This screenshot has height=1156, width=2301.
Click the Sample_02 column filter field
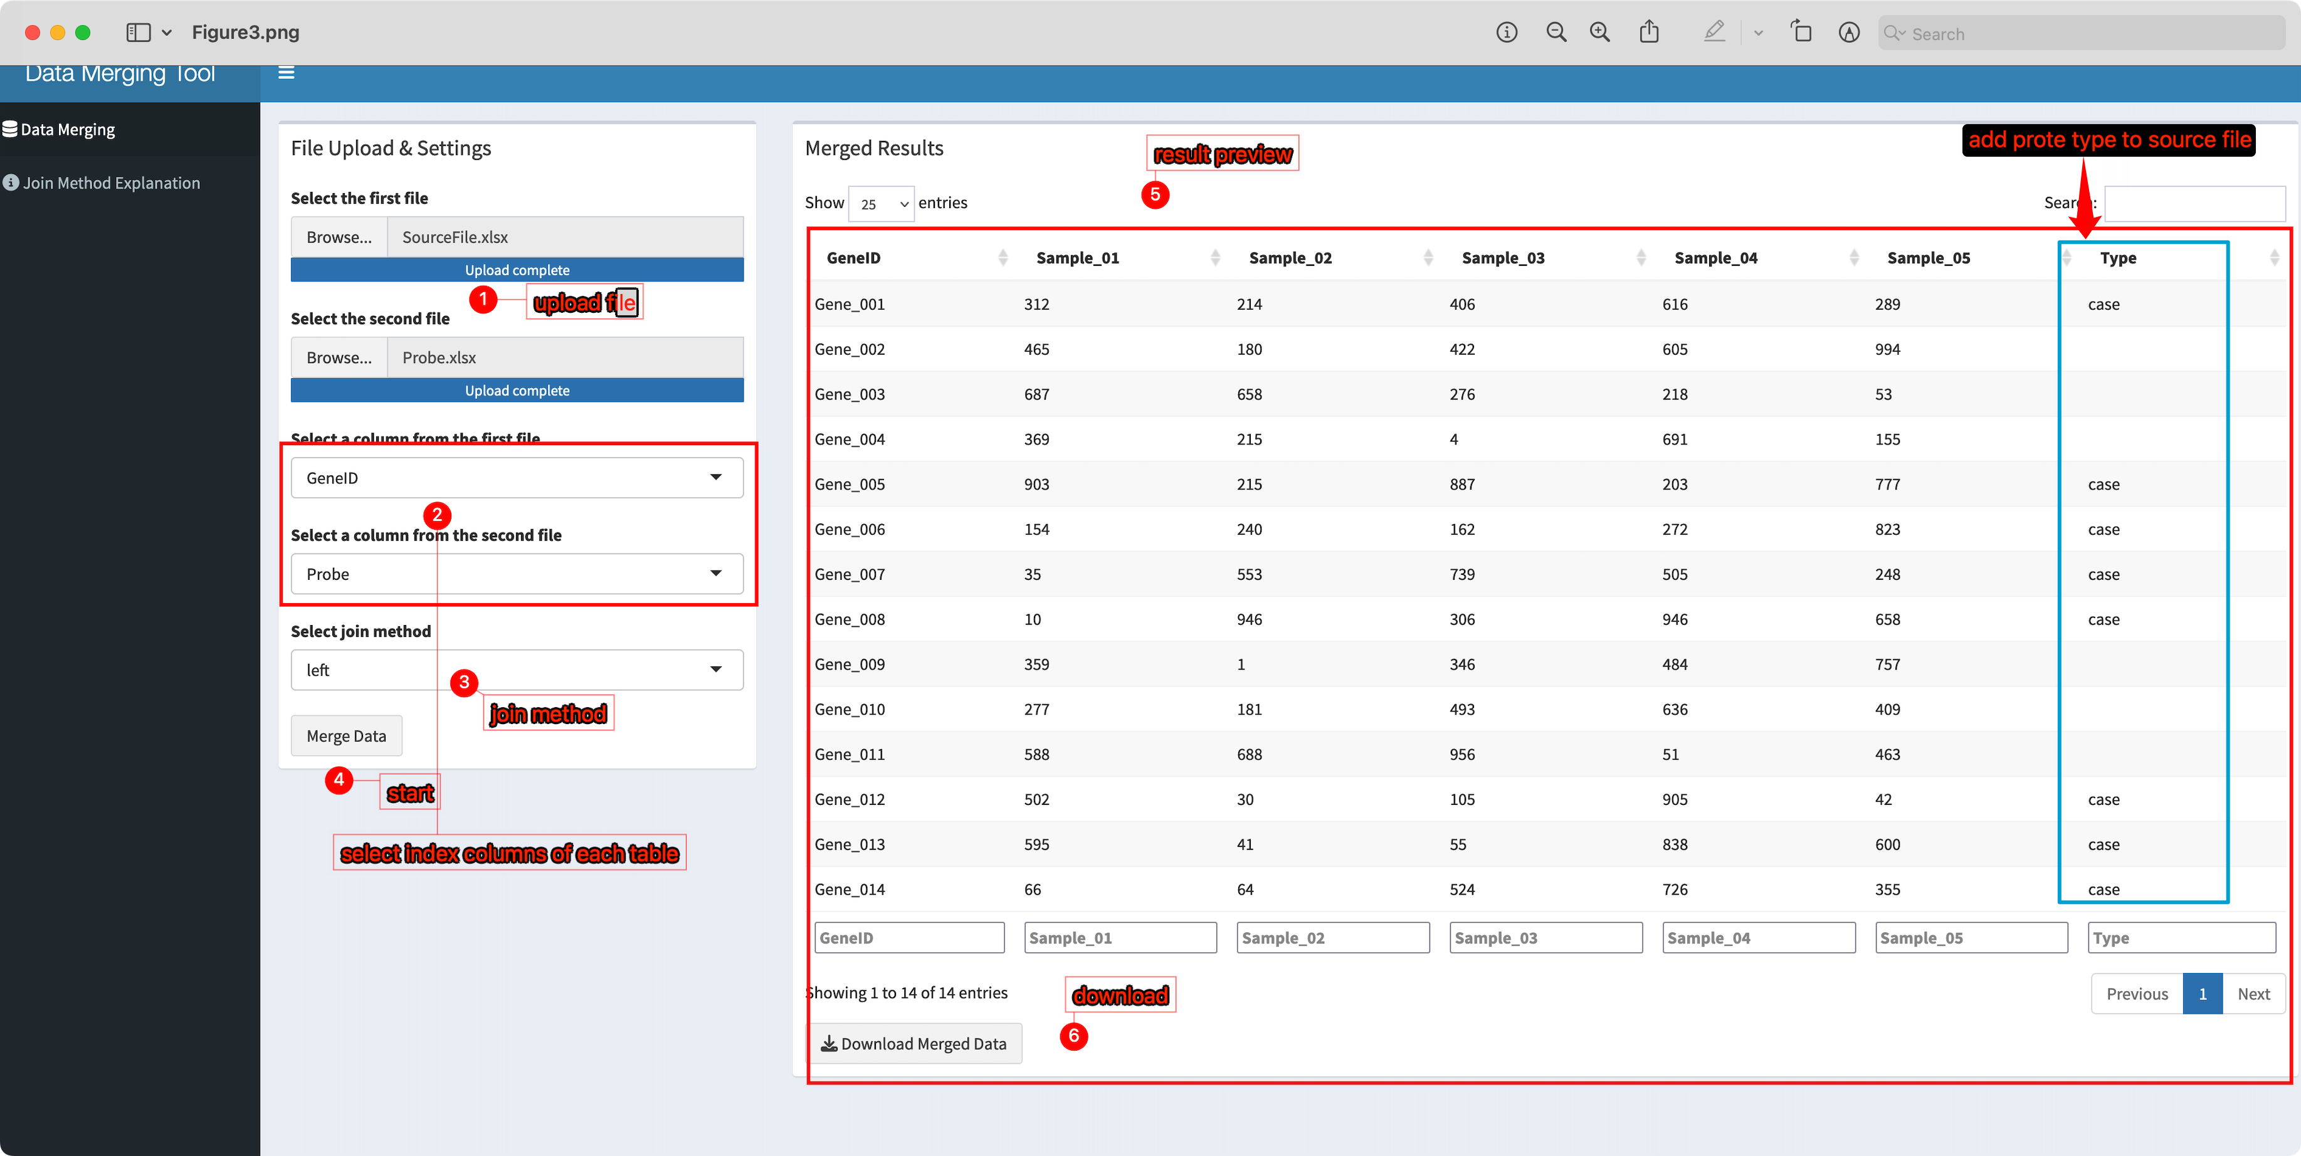pos(1332,938)
